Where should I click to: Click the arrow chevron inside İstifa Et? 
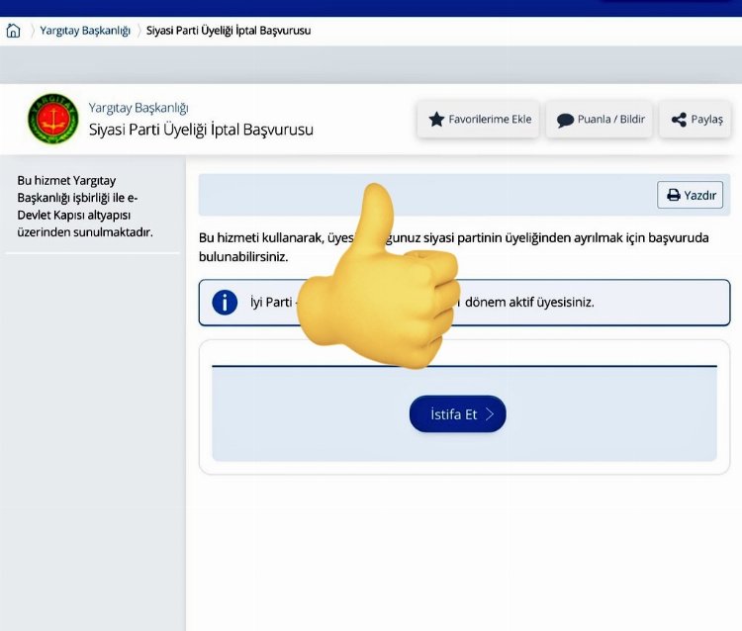(490, 414)
